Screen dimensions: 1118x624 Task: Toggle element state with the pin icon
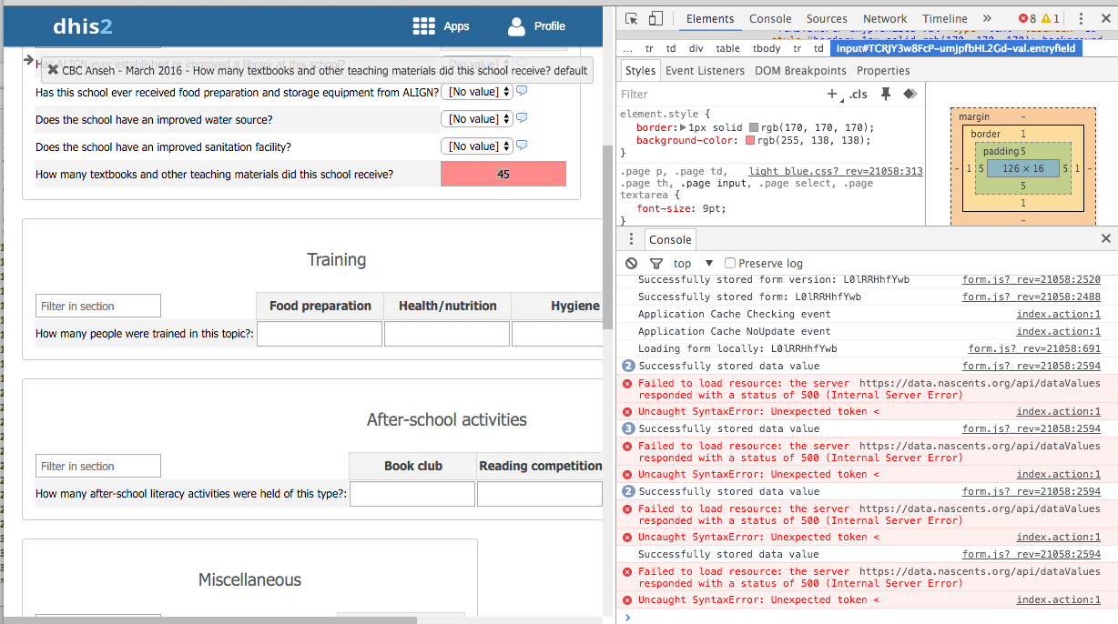pyautogui.click(x=886, y=94)
